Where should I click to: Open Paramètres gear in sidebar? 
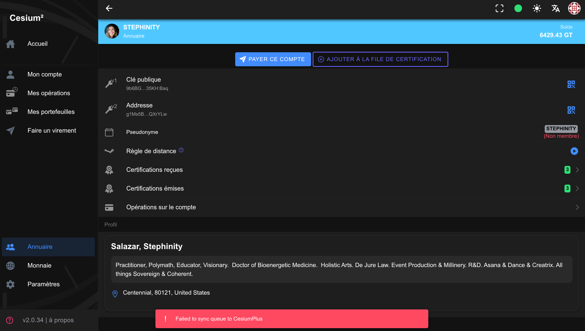click(x=10, y=284)
